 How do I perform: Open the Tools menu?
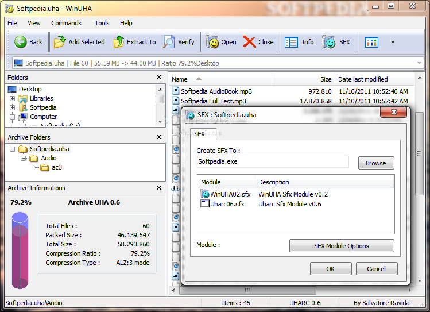point(102,23)
